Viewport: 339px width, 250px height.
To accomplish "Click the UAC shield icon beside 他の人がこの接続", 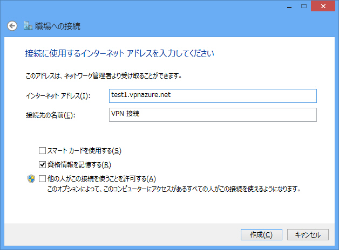I will tap(31, 179).
